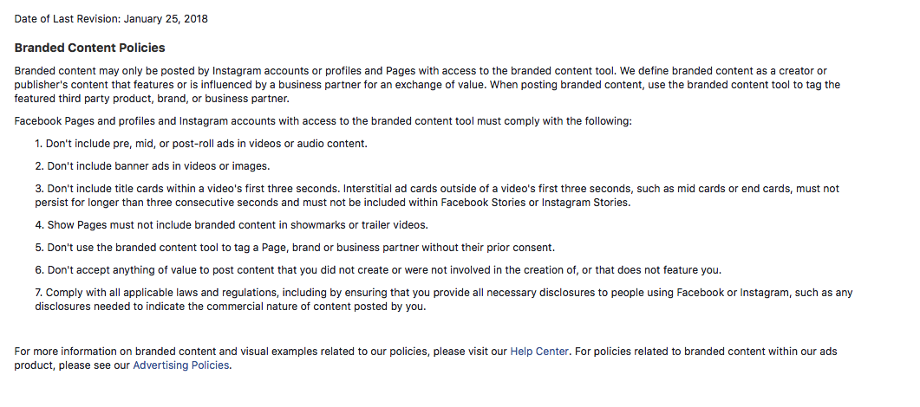Screen dimensions: 920x407
Task: Select rule 1 about pre, mid, post-roll ads
Action: 200,144
